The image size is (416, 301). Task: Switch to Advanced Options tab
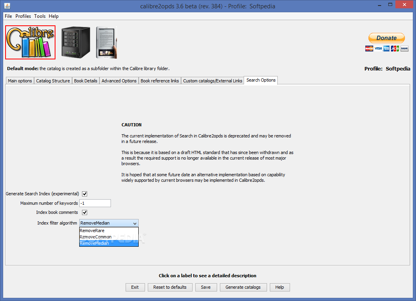119,81
